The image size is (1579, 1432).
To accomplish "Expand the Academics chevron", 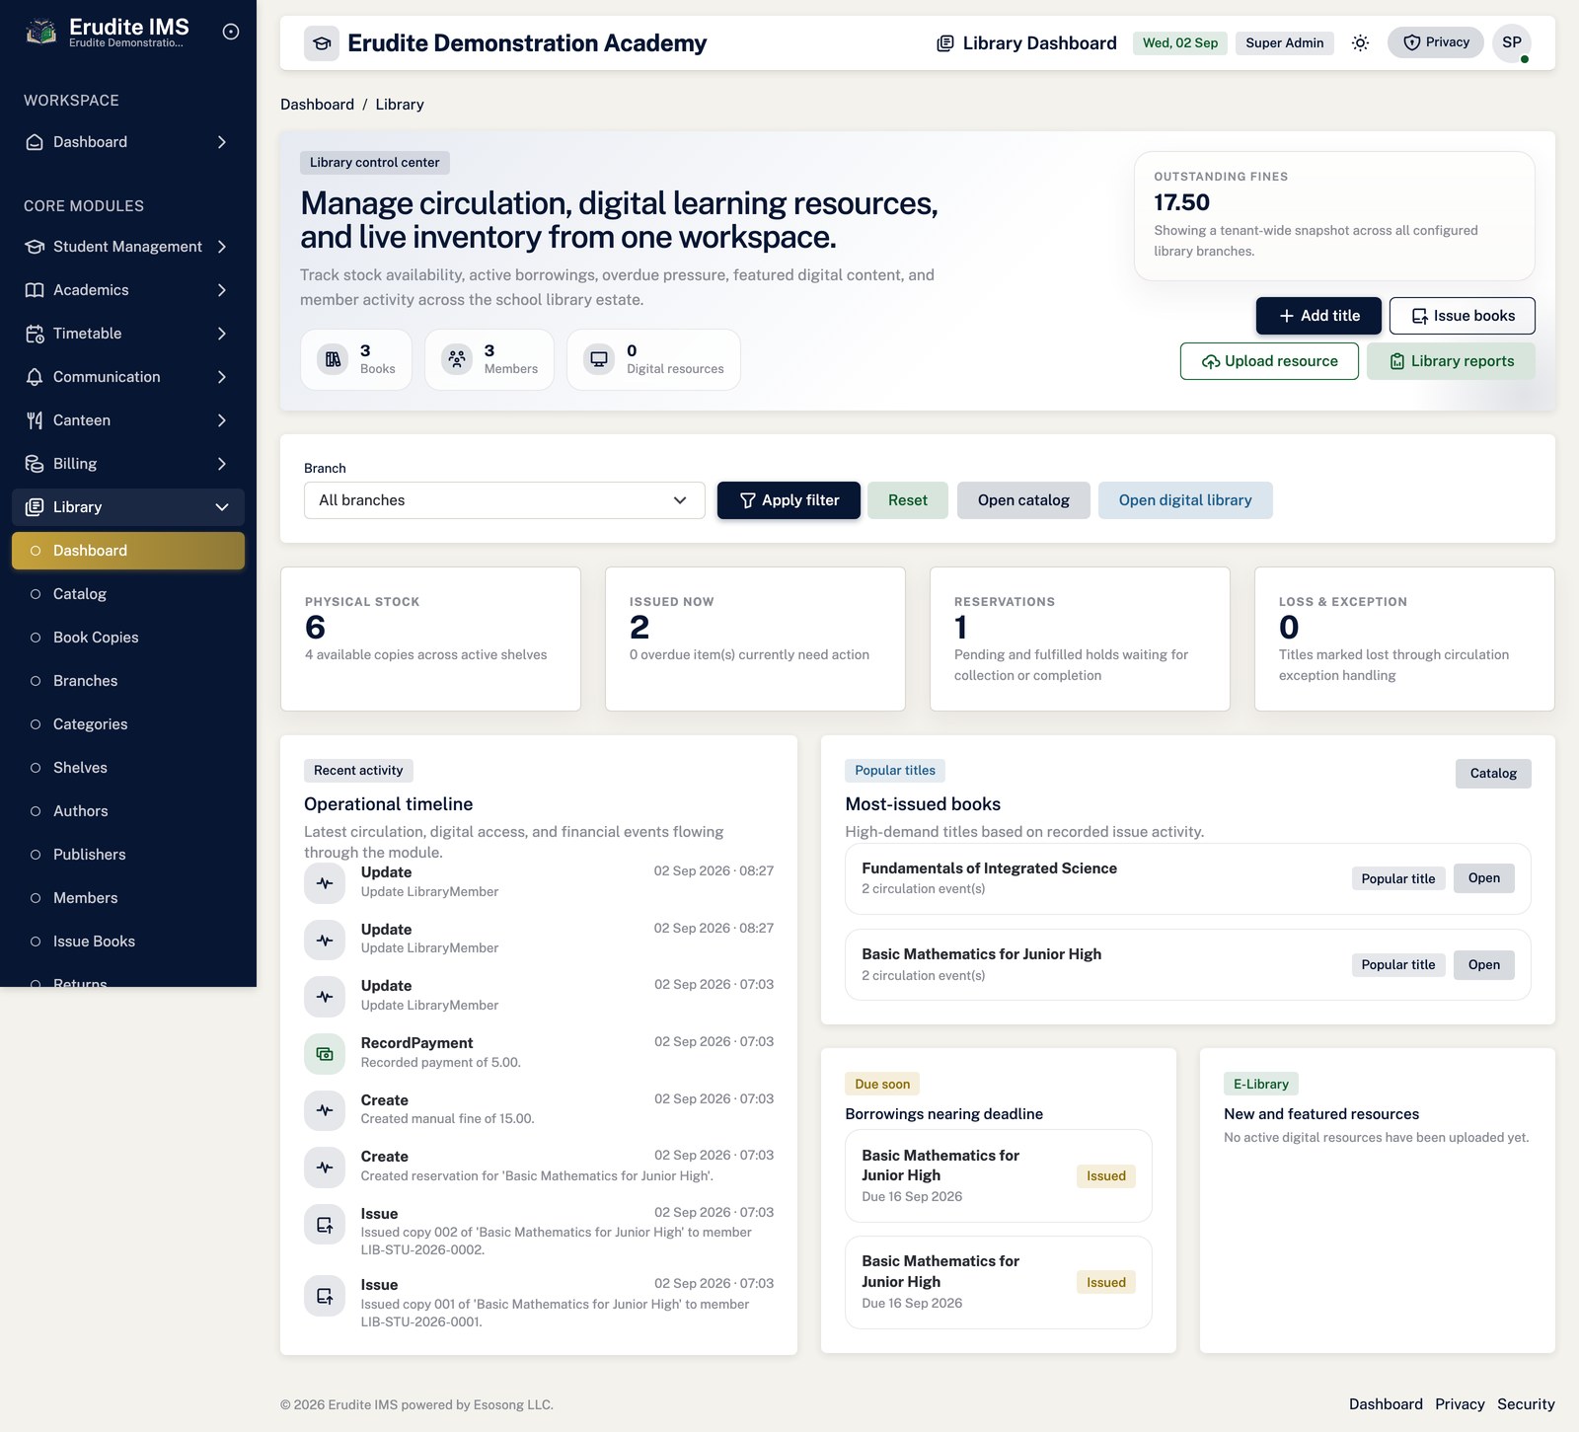I will click(222, 290).
